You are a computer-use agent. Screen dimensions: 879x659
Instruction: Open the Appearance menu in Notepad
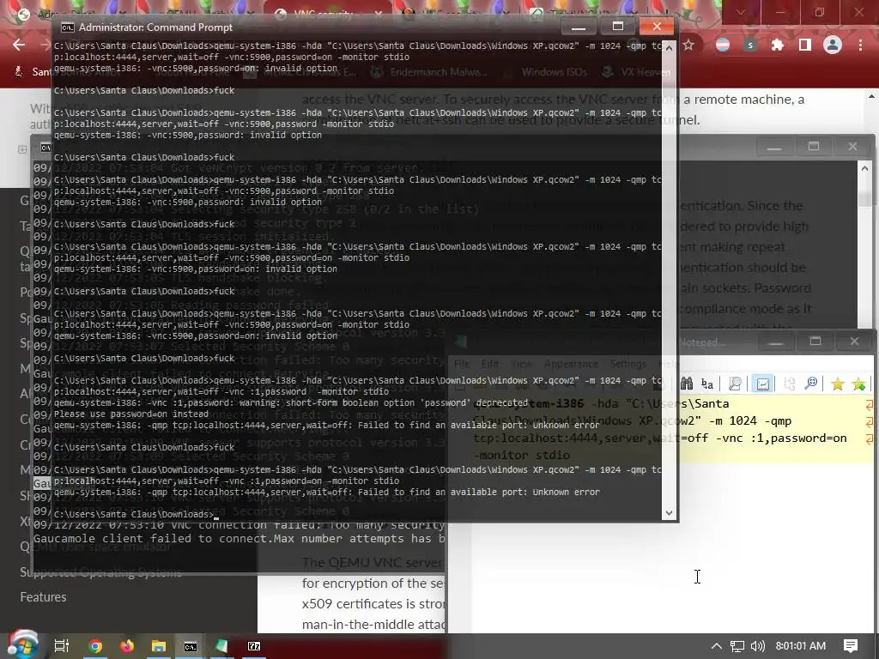(x=571, y=364)
